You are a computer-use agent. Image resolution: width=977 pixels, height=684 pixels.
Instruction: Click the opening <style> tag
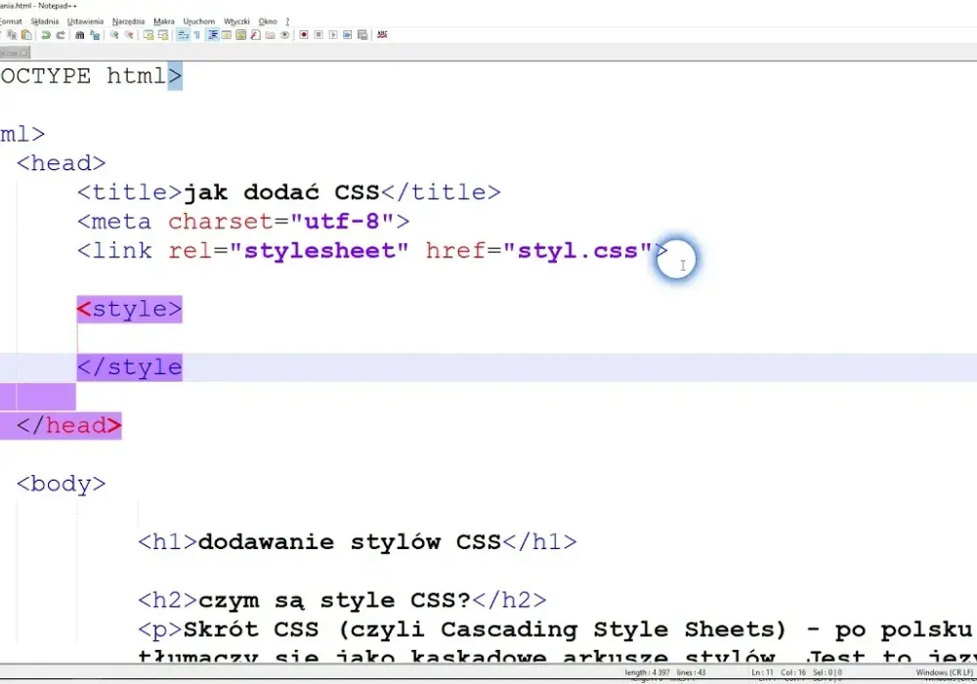(130, 309)
